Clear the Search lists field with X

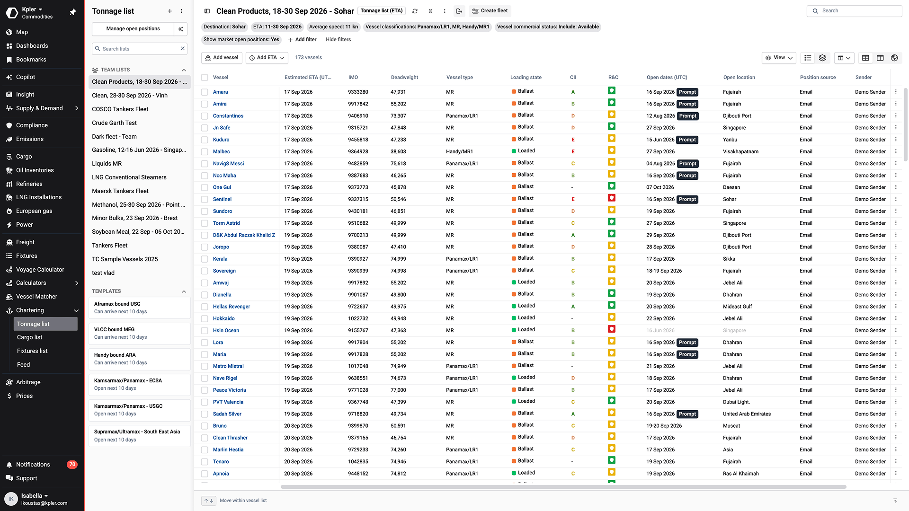point(182,49)
